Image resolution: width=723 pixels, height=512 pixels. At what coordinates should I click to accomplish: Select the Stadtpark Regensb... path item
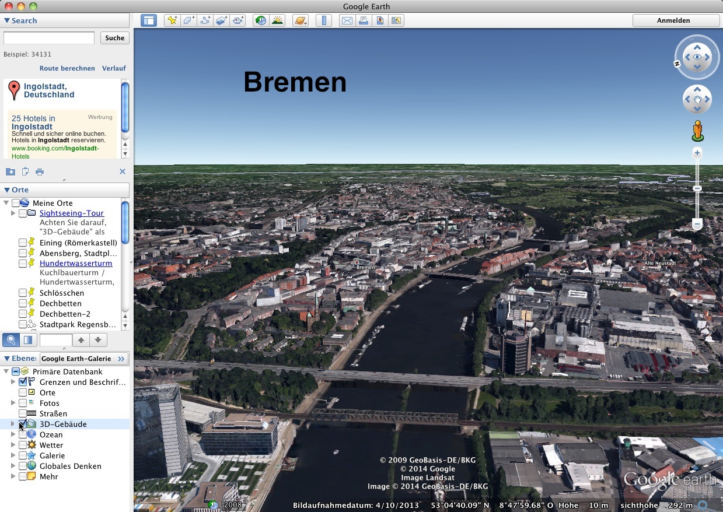[x=78, y=324]
